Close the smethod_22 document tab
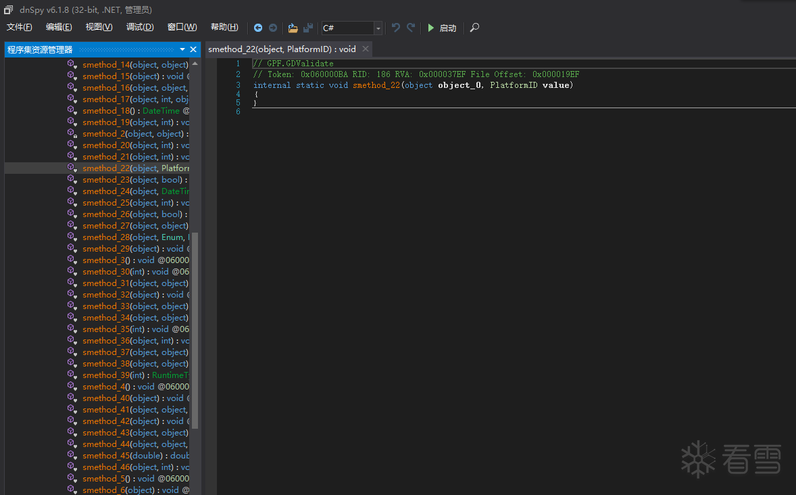The height and width of the screenshot is (495, 796). click(366, 49)
